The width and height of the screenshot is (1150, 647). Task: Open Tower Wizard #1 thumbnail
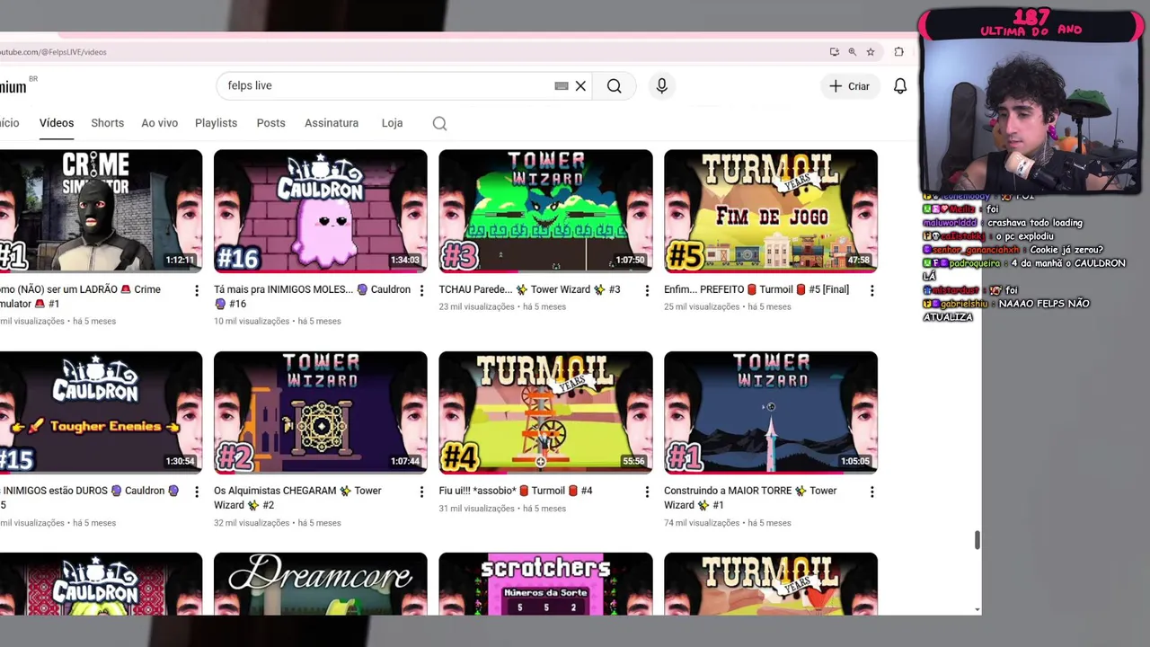pyautogui.click(x=771, y=412)
